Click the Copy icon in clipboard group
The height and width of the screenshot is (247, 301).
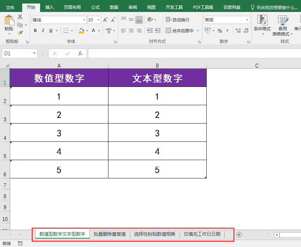pos(20,25)
